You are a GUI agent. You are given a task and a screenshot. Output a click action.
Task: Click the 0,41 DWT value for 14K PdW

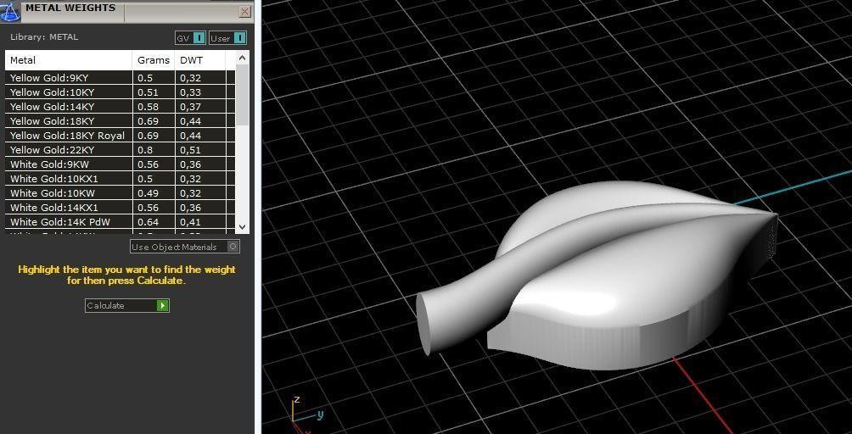(190, 222)
